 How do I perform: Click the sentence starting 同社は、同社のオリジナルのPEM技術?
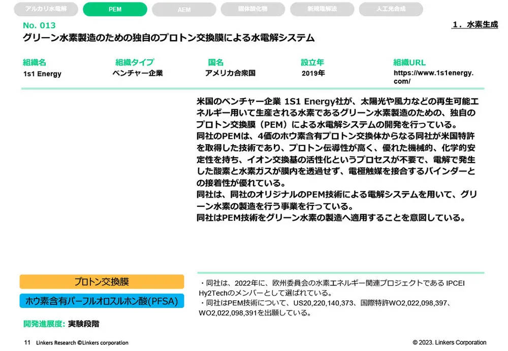337,200
